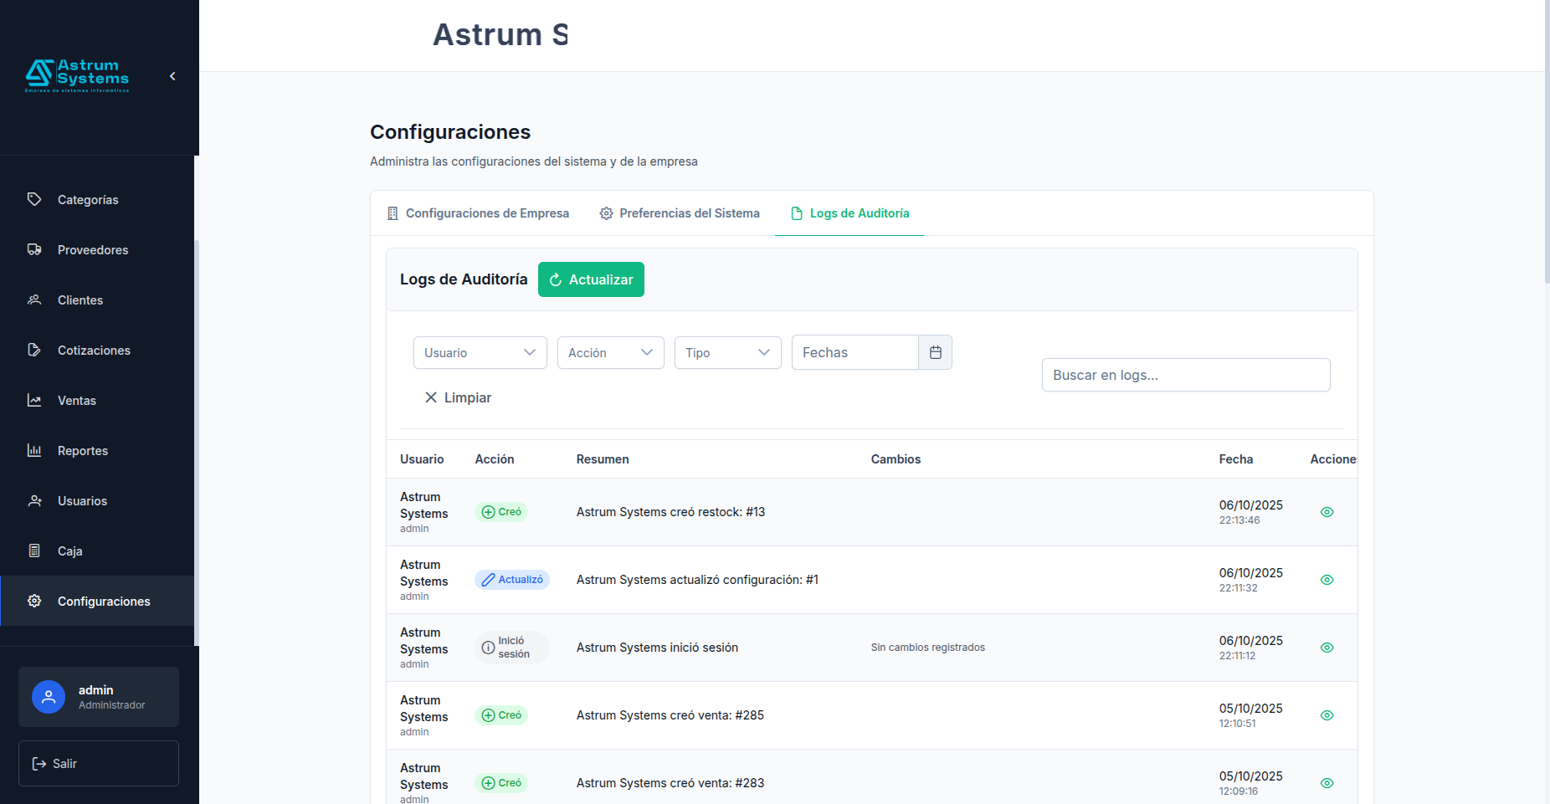View details of configuración #1 update log
The image size is (1550, 804).
[1327, 580]
